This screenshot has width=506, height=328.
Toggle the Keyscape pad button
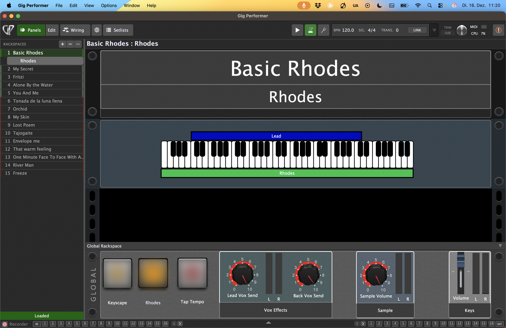[x=117, y=274]
